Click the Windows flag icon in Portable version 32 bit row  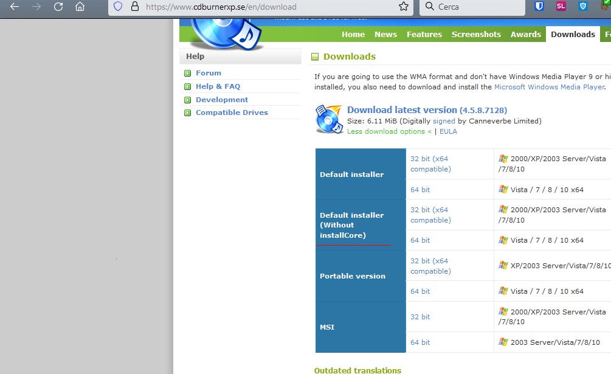click(x=503, y=265)
